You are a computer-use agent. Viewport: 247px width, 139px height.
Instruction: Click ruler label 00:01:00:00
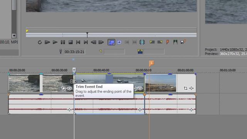point(185,70)
